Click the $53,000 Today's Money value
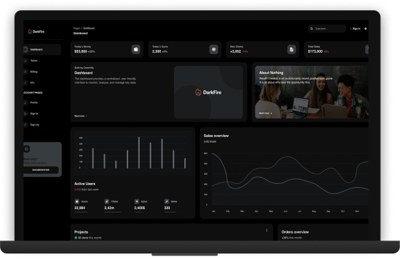This screenshot has height=259, width=400. [x=81, y=51]
